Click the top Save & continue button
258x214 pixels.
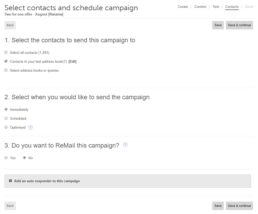[x=239, y=25]
